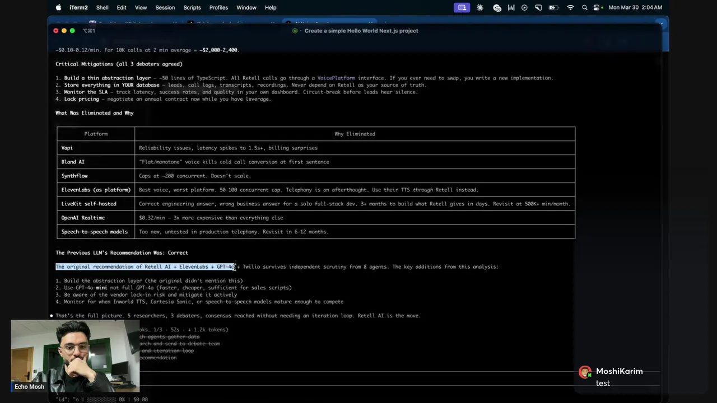Click The Previous LLM's Recommendation Was: Correct heading
This screenshot has width=717, height=403.
[122, 252]
